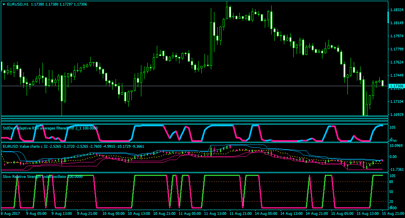
Task: Select the horizontal bid price line
Action: click(195, 86)
